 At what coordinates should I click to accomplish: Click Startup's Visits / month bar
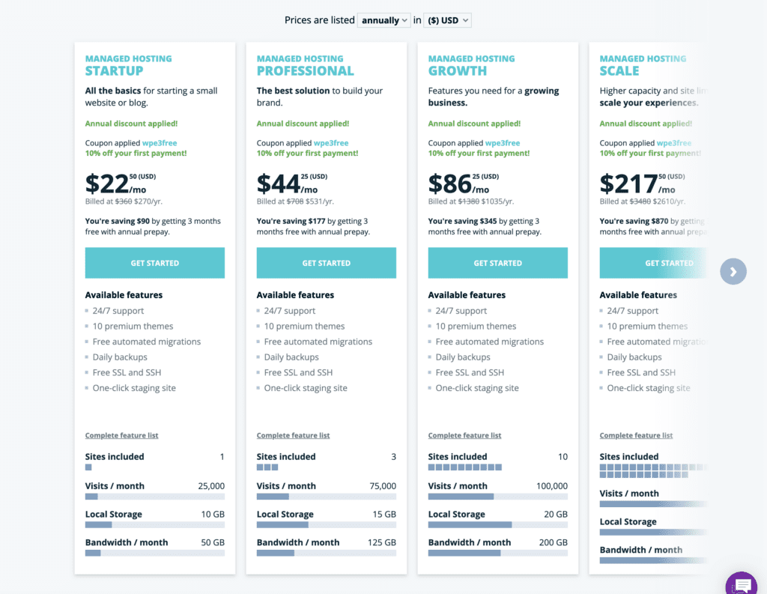154,497
